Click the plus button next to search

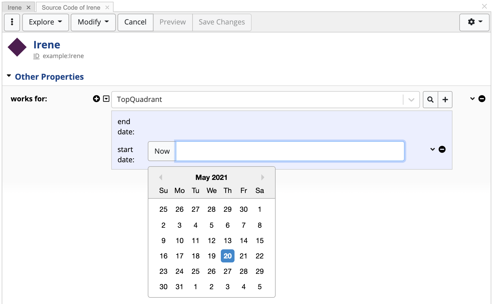pos(445,100)
